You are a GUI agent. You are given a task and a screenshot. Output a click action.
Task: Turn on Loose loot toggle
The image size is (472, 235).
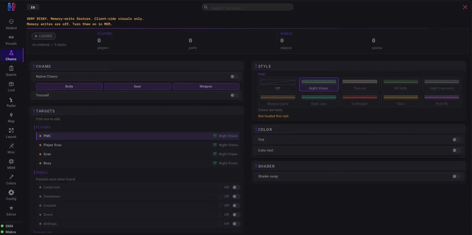[236, 187]
